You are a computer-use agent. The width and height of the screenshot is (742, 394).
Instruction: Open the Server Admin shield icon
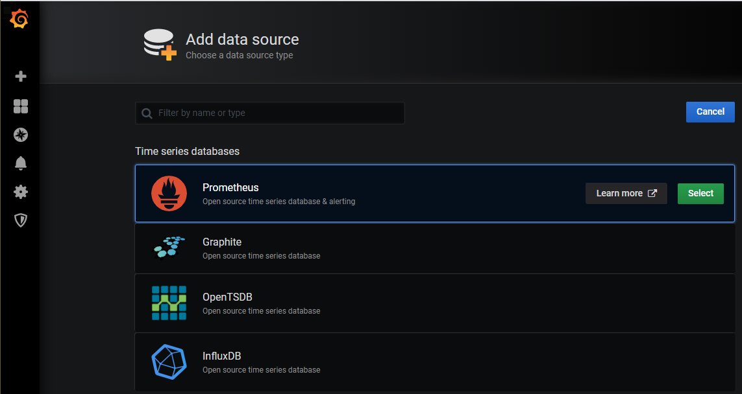click(21, 220)
